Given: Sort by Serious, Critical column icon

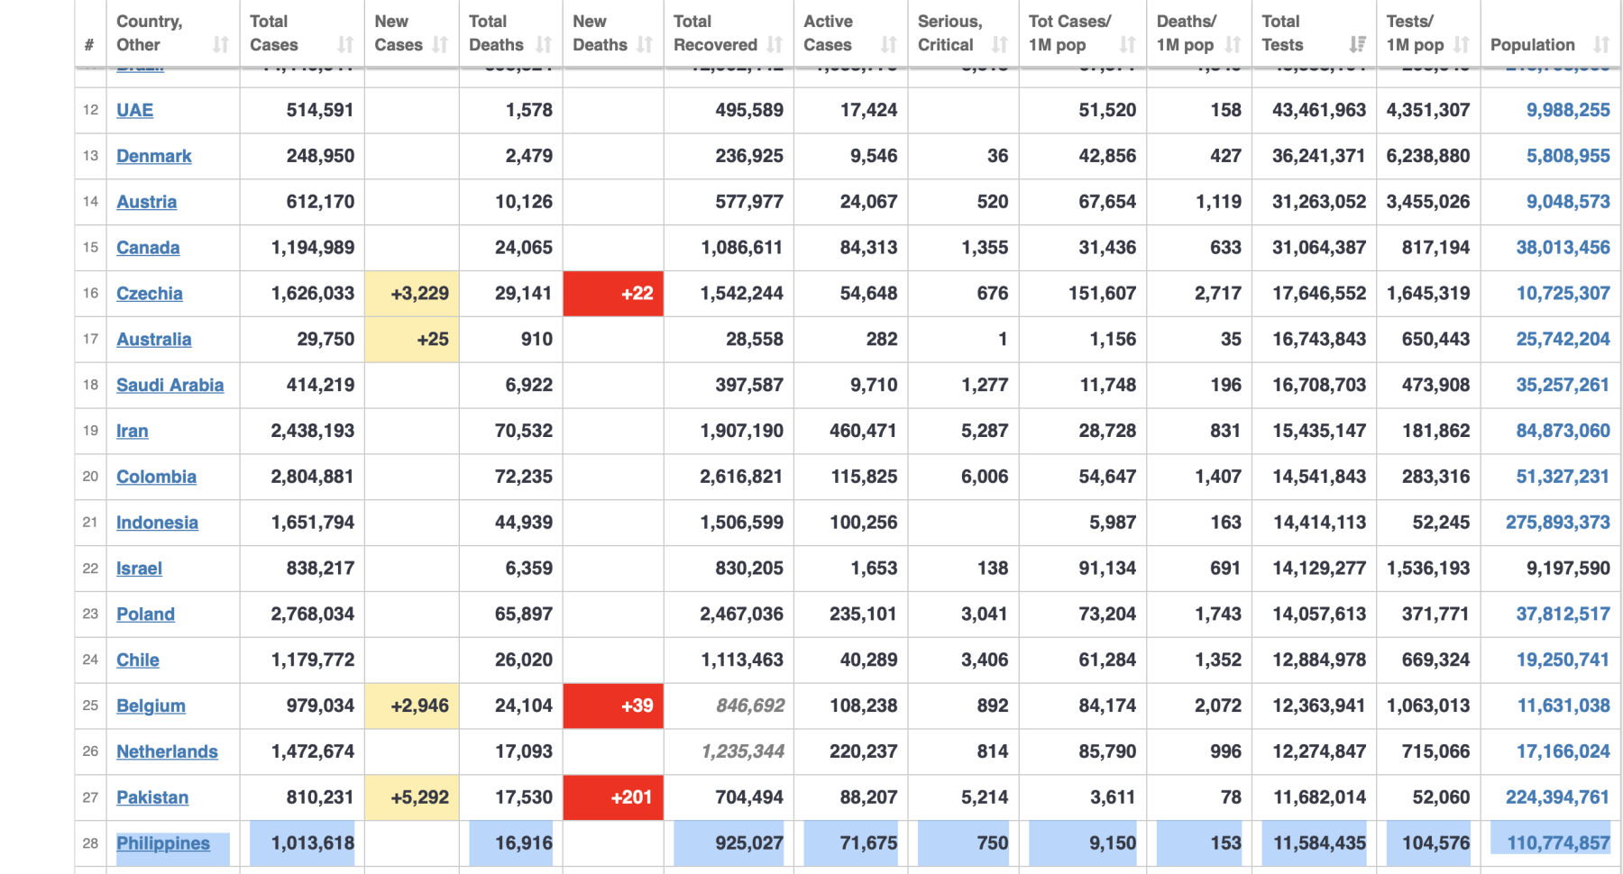Looking at the screenshot, I should click(999, 44).
